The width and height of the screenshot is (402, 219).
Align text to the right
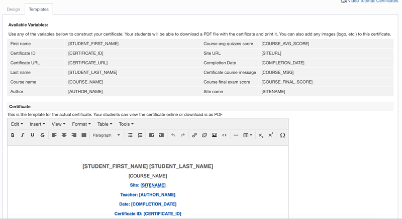[x=74, y=135]
